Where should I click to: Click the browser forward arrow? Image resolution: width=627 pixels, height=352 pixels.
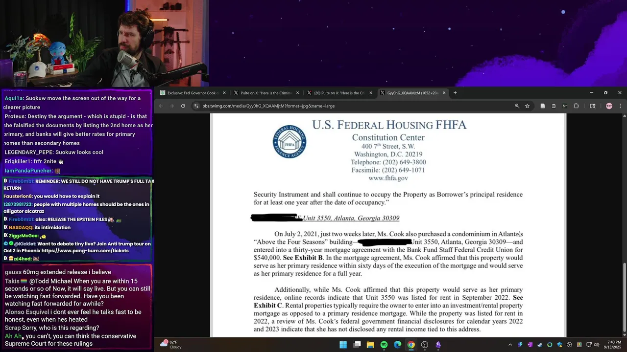pyautogui.click(x=171, y=106)
